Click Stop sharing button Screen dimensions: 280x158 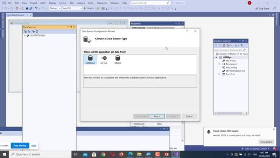pos(20,146)
